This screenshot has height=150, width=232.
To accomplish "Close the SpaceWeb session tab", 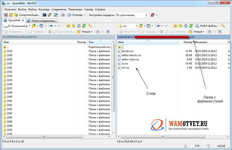I will (x=23, y=20).
